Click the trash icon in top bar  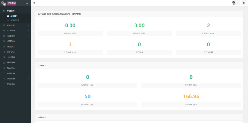click(244, 3)
